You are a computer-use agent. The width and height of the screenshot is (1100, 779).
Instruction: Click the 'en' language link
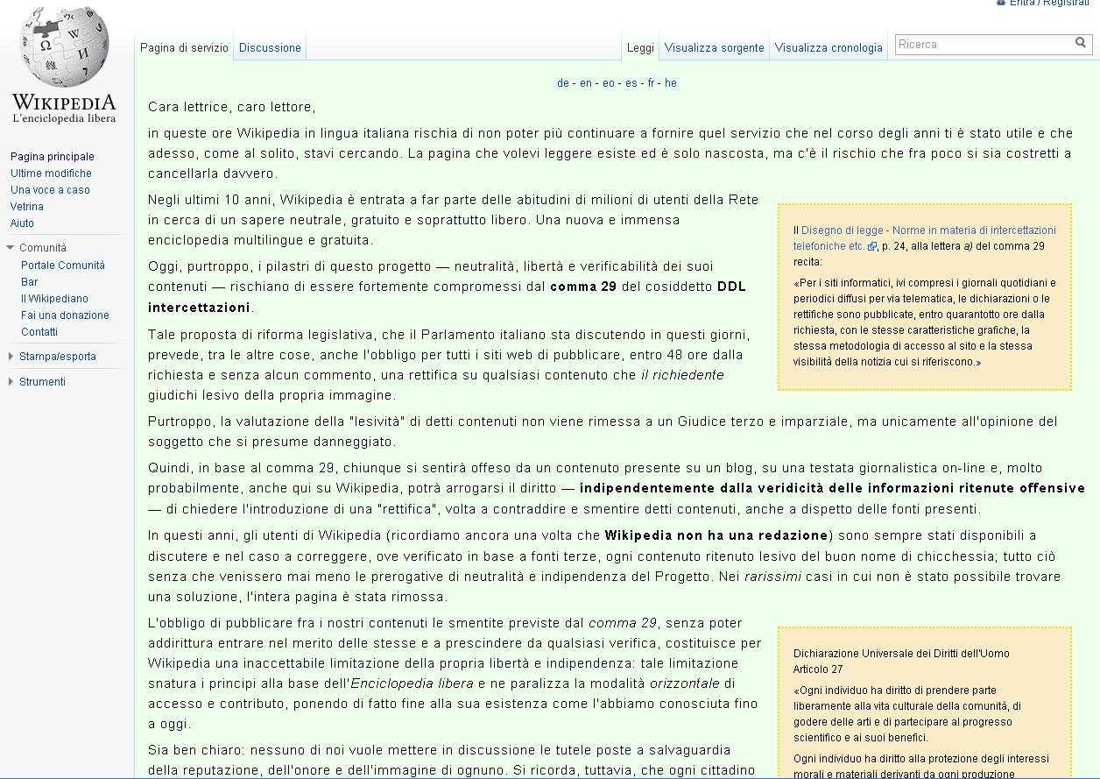coord(586,83)
